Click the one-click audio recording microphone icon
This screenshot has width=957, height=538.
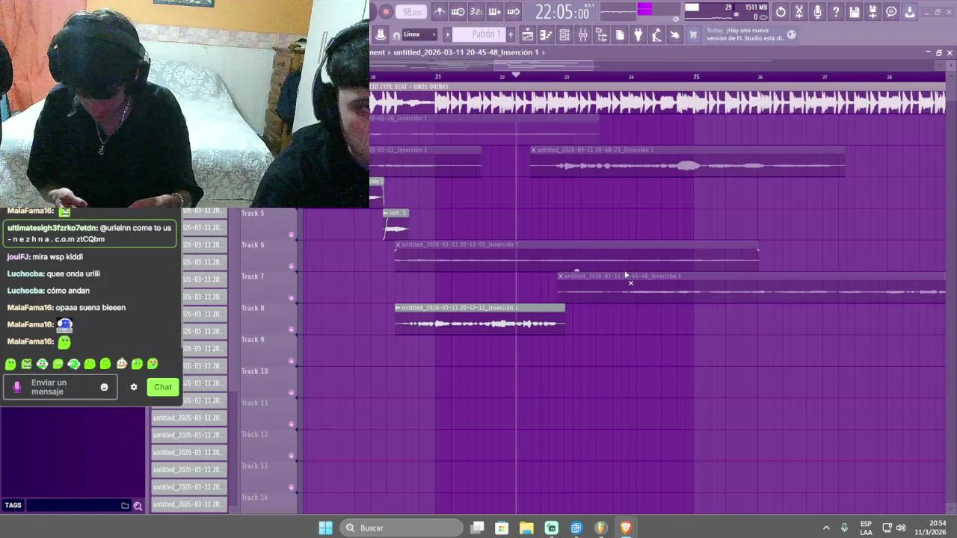817,12
